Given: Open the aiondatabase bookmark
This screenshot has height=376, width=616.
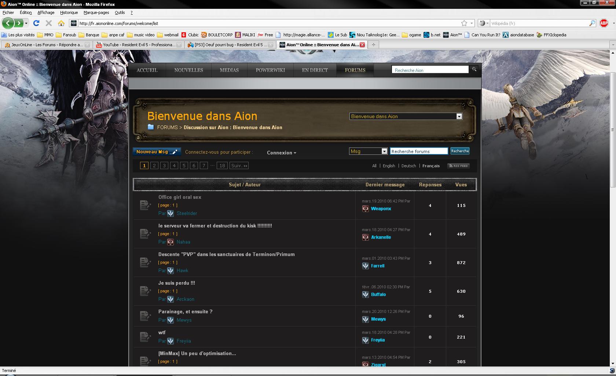Looking at the screenshot, I should (518, 35).
